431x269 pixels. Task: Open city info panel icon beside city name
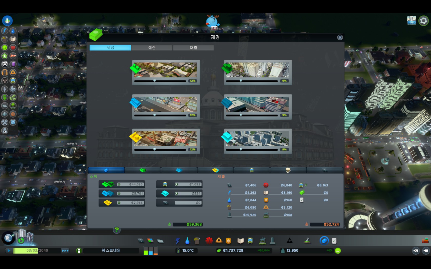click(x=79, y=251)
